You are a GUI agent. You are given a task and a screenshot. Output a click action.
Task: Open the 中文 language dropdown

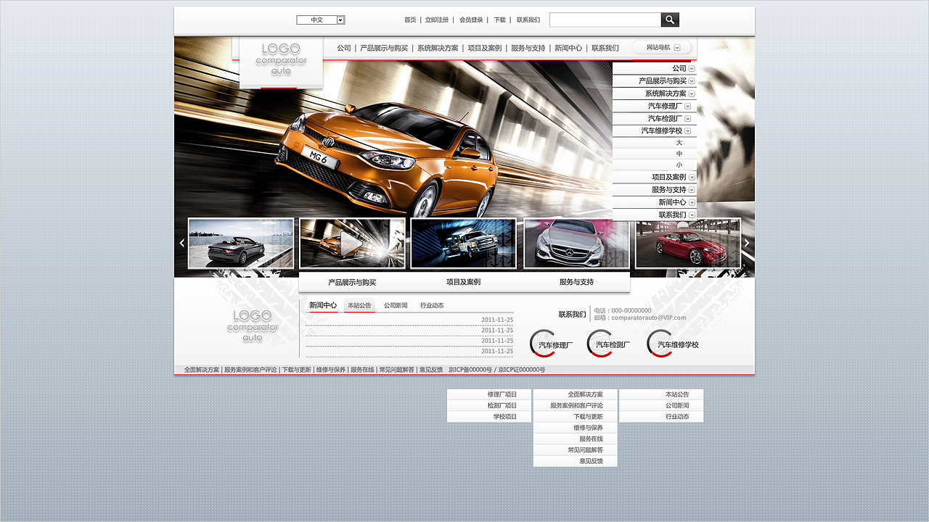point(321,20)
